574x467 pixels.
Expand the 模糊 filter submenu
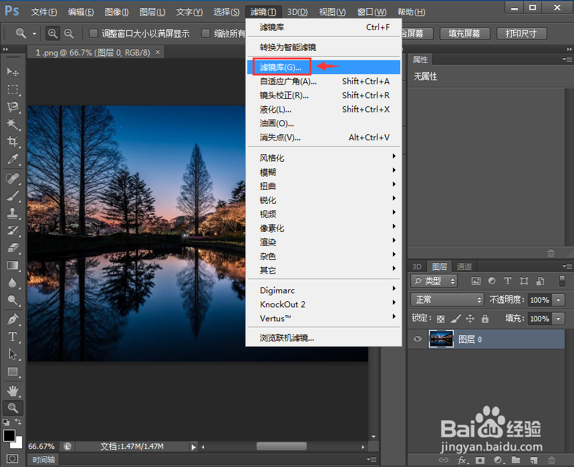click(x=323, y=172)
